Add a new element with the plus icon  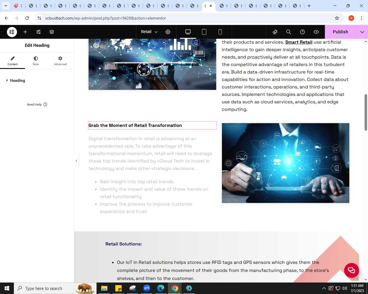tap(25, 32)
